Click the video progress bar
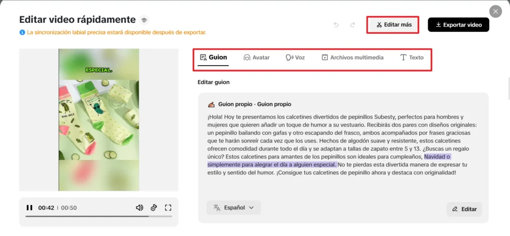This screenshot has width=510, height=236. pos(99,216)
